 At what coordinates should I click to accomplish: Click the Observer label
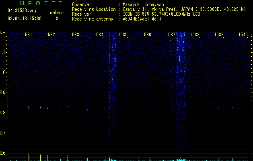pos(82,4)
